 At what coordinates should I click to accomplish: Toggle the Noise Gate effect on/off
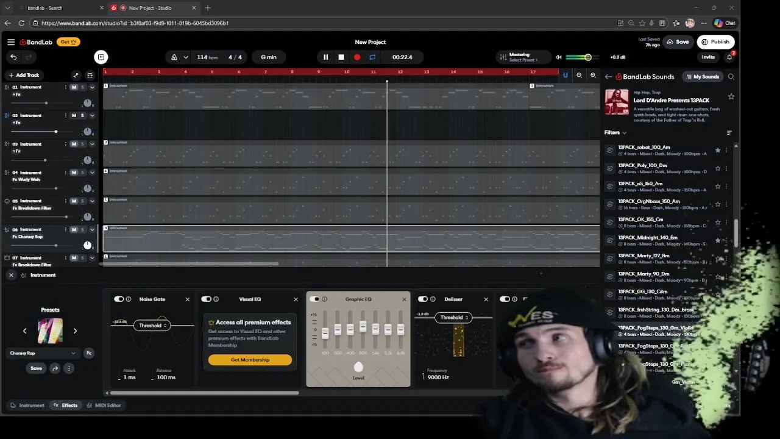click(x=119, y=299)
